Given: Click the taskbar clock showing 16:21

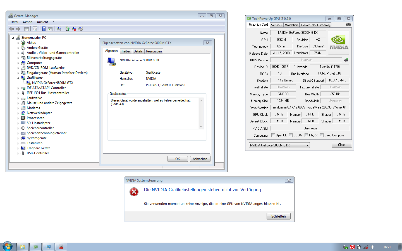Looking at the screenshot, I should click(387, 247).
